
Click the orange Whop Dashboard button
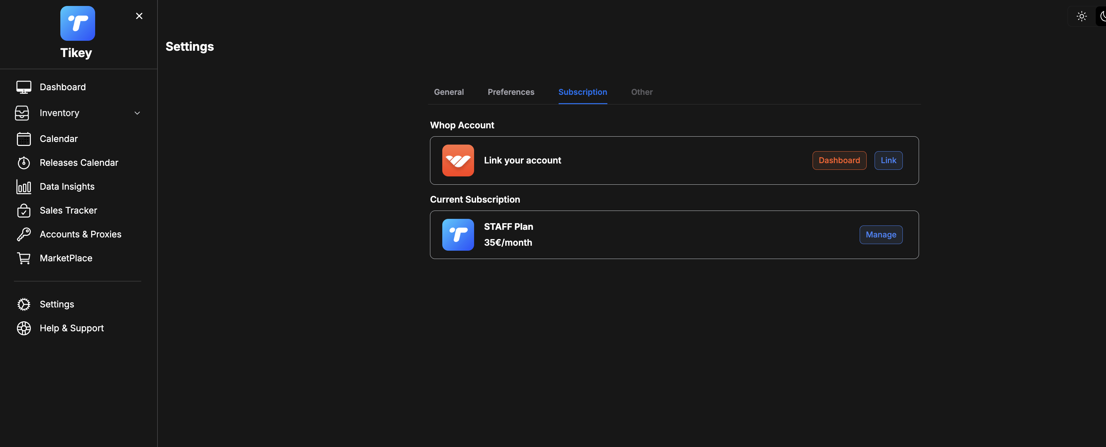[839, 160]
